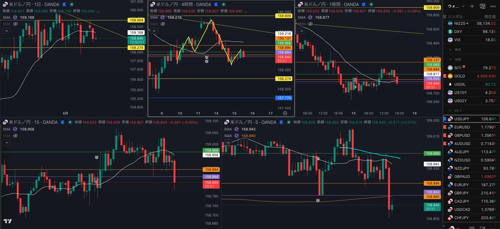Open the watchlist advanced view table icon
This screenshot has height=229, width=500.
[x=482, y=6]
